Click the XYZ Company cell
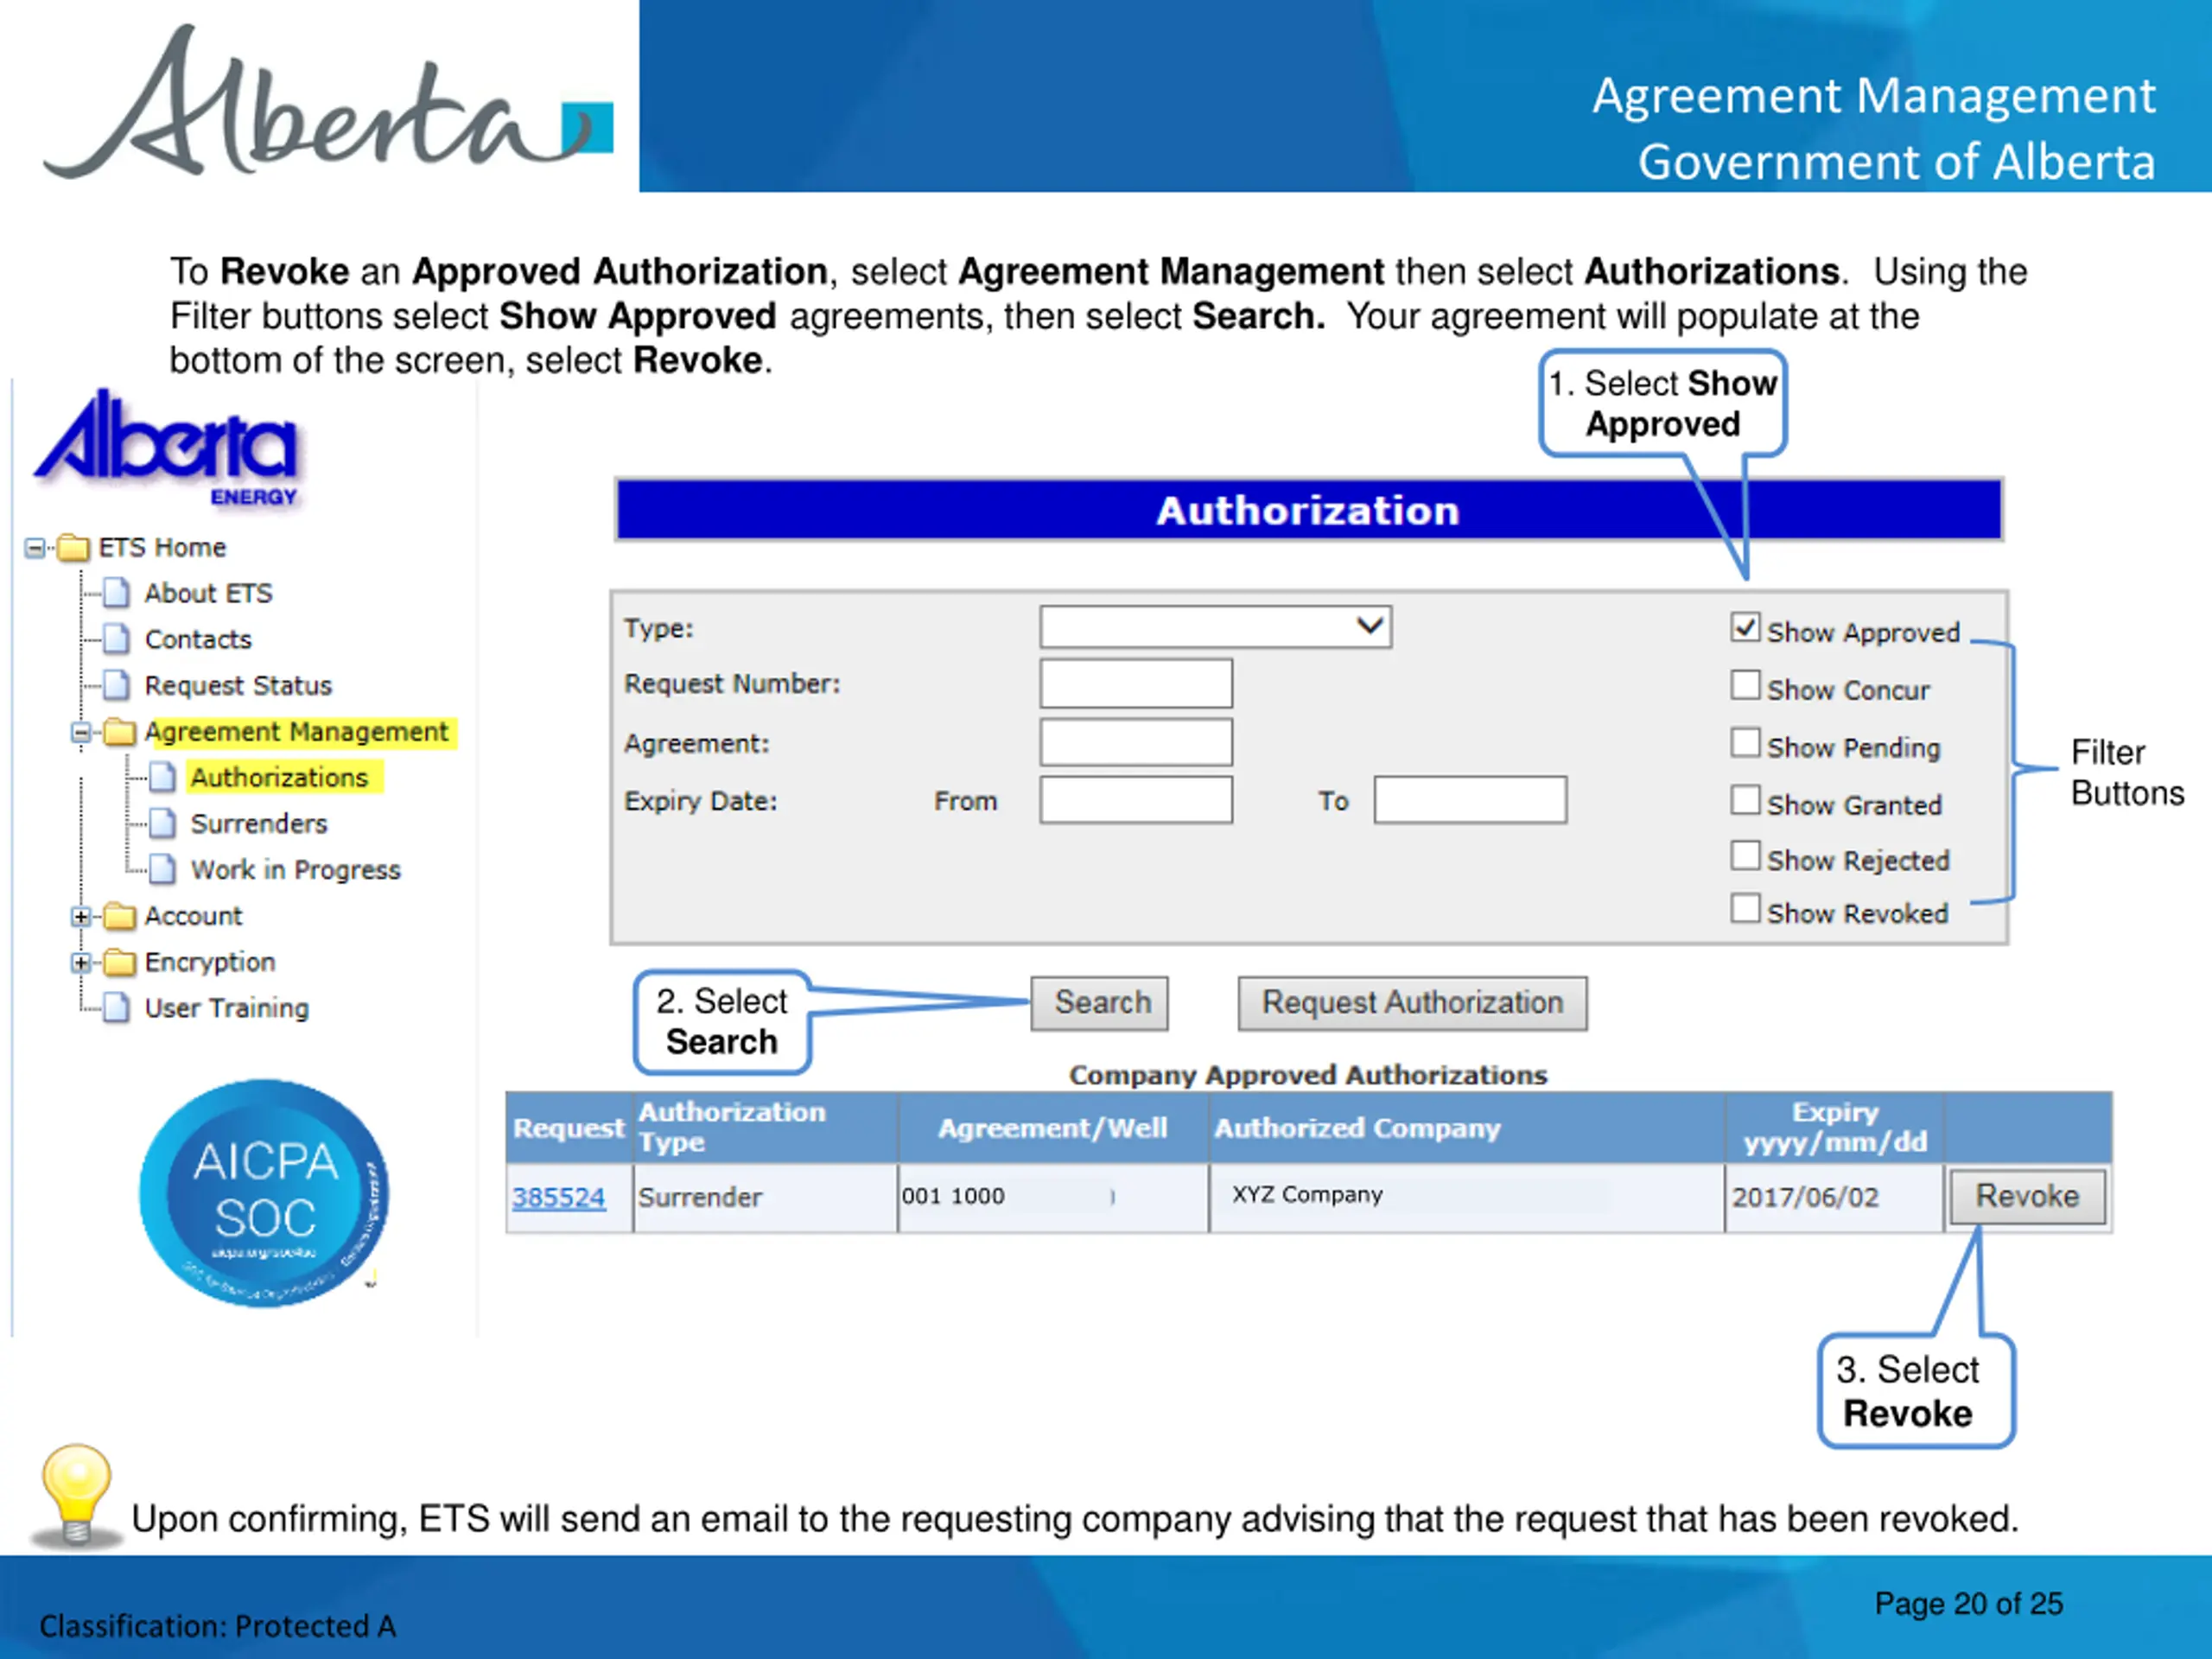 (x=1466, y=1198)
